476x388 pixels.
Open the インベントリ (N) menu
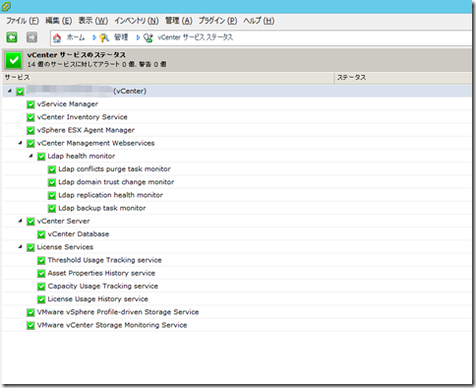[x=137, y=21]
